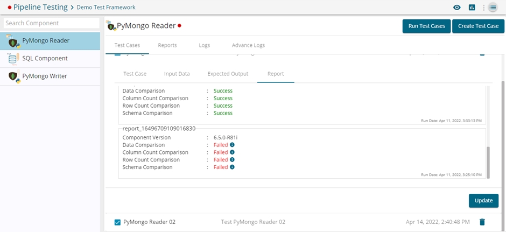Click the green Data Comparison Success status
Image resolution: width=506 pixels, height=232 pixels.
[x=223, y=90]
